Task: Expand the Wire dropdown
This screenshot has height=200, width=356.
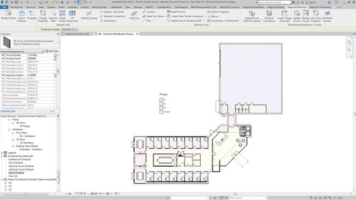Action: pyautogui.click(x=152, y=21)
